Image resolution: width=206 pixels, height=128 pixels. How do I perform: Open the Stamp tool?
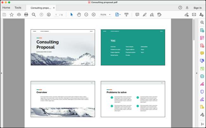159,15
